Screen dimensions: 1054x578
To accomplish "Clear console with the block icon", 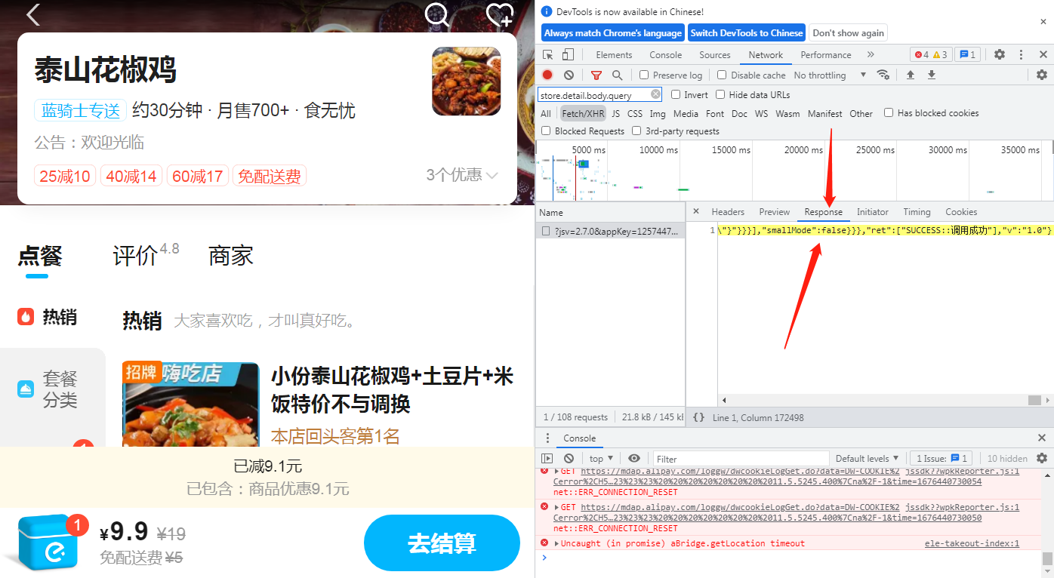I will pyautogui.click(x=569, y=458).
